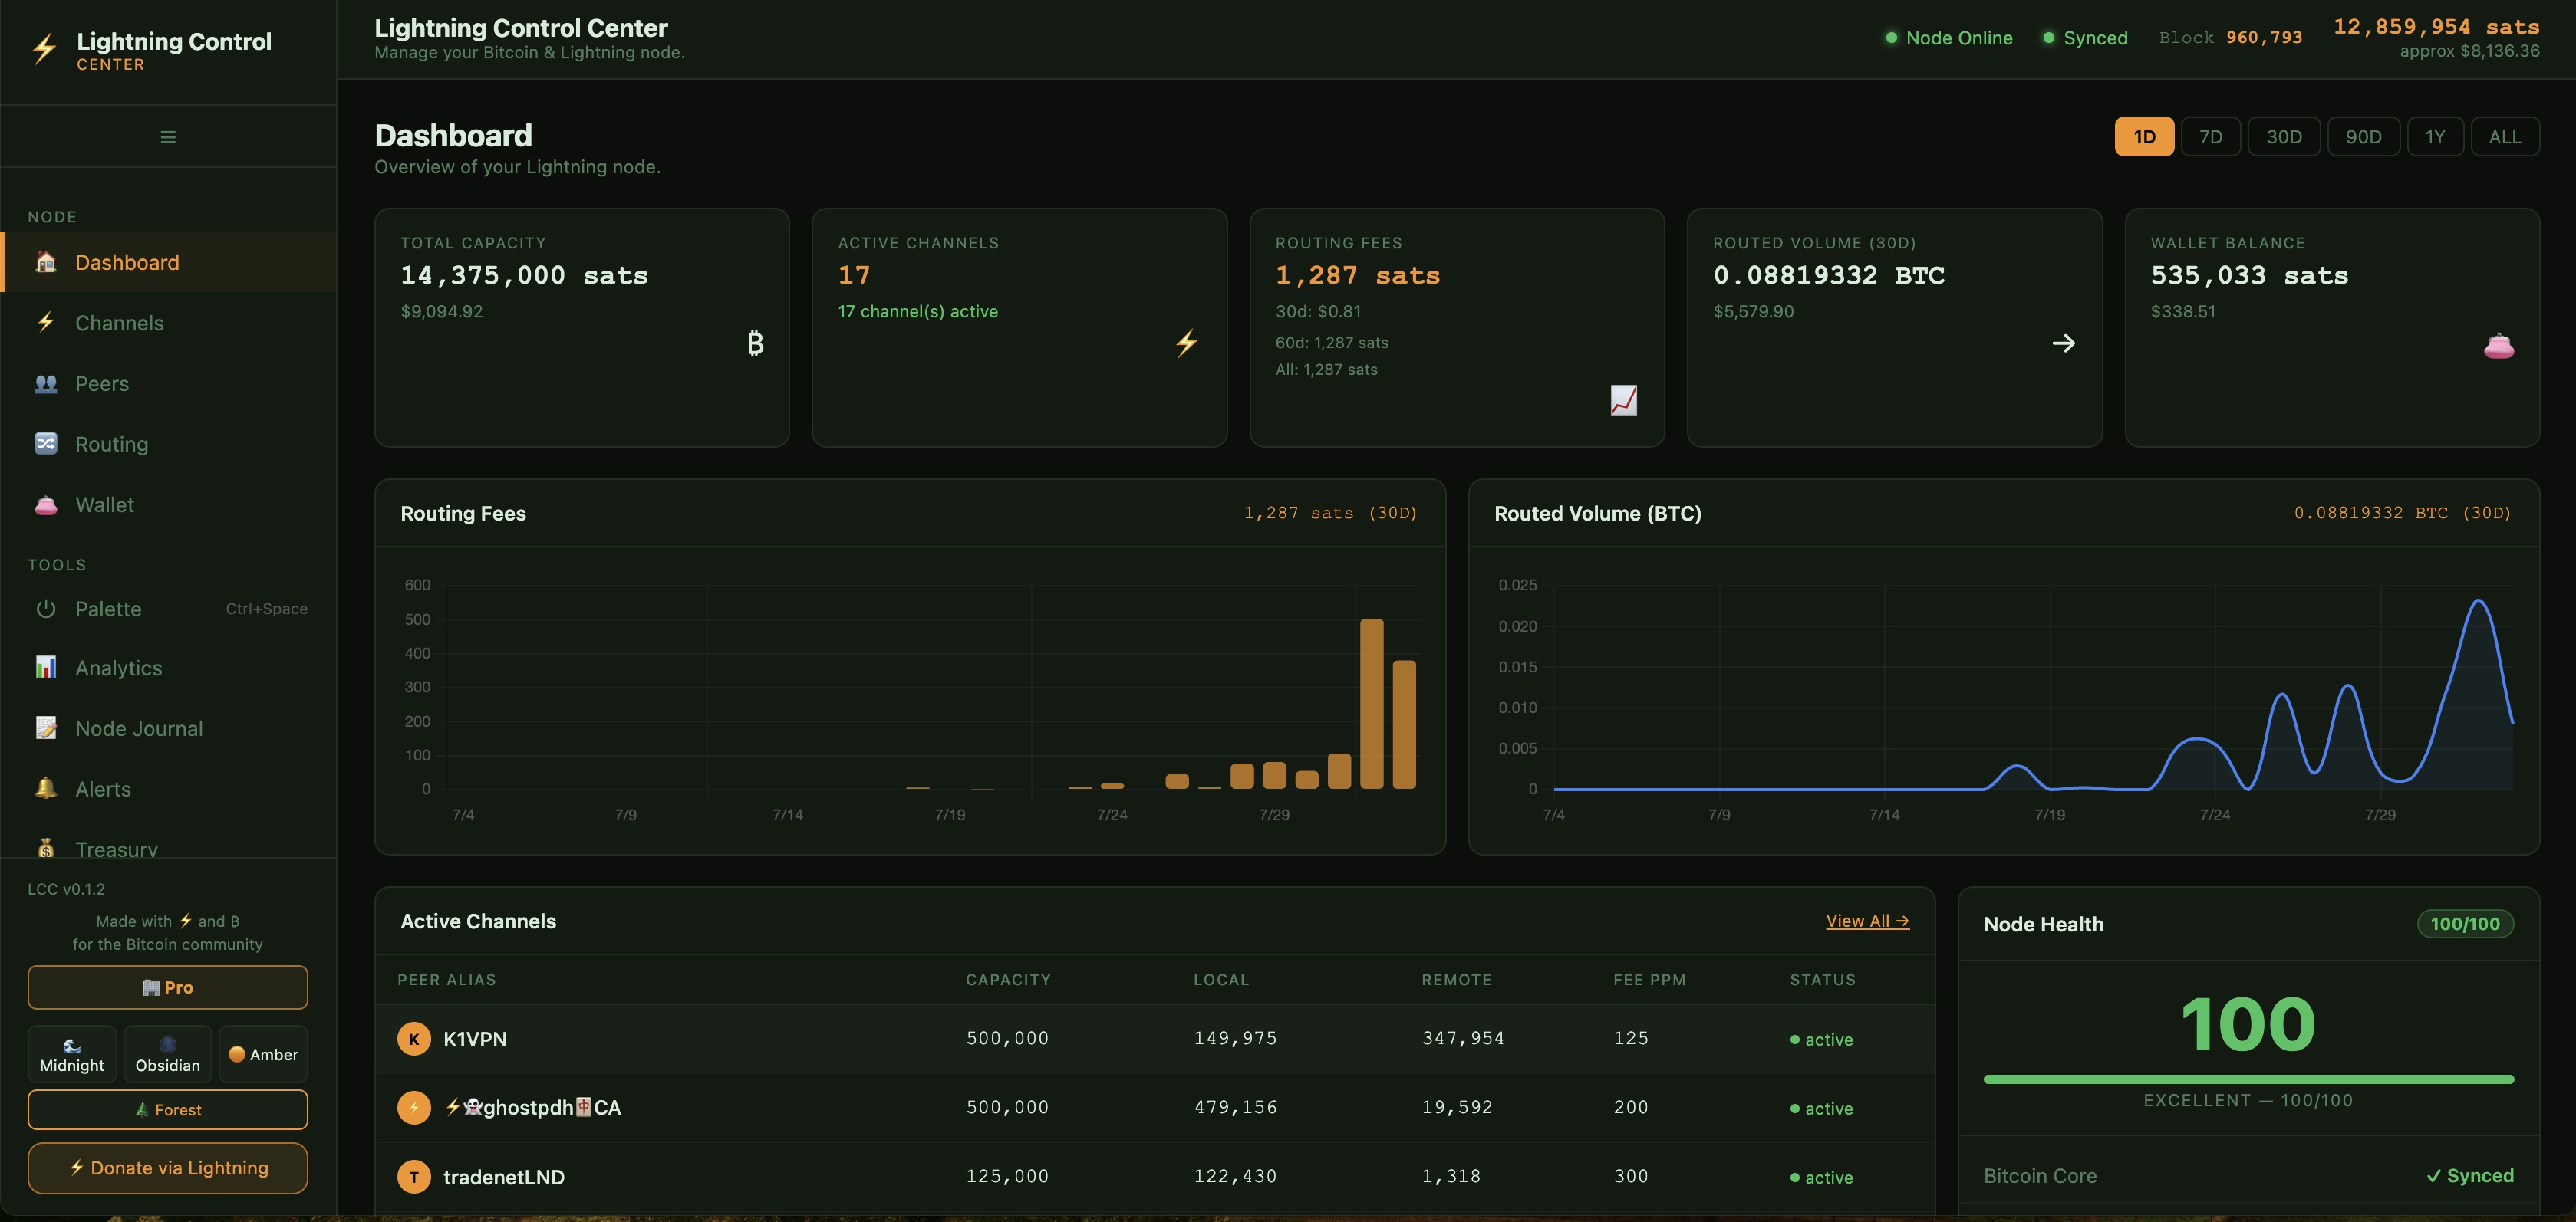Click Donate via Lightning button
The width and height of the screenshot is (2576, 1222).
tap(168, 1168)
